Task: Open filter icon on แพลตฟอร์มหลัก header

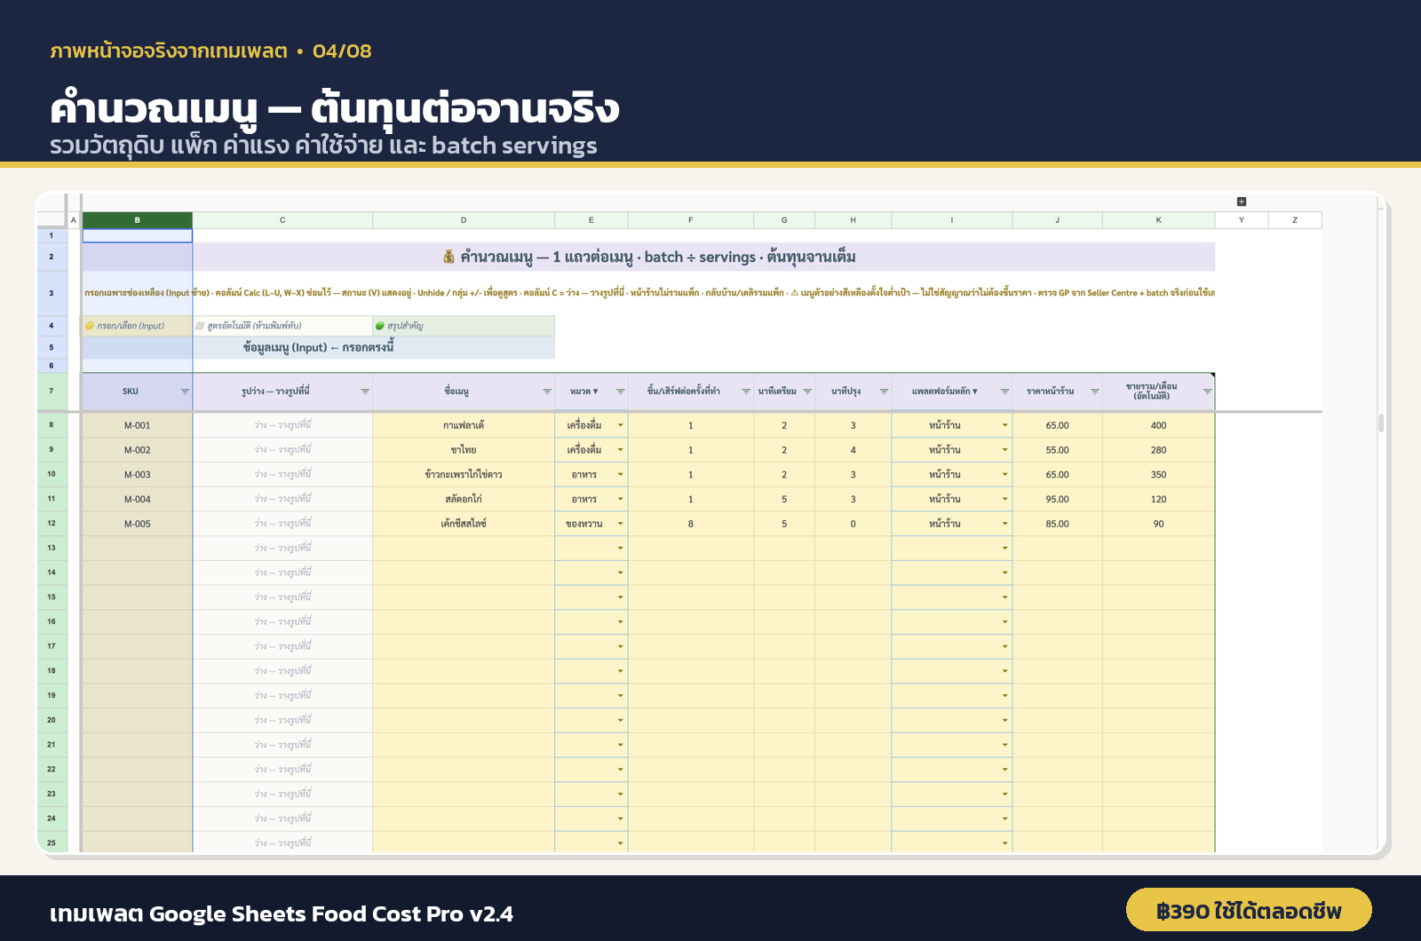Action: [x=1004, y=391]
